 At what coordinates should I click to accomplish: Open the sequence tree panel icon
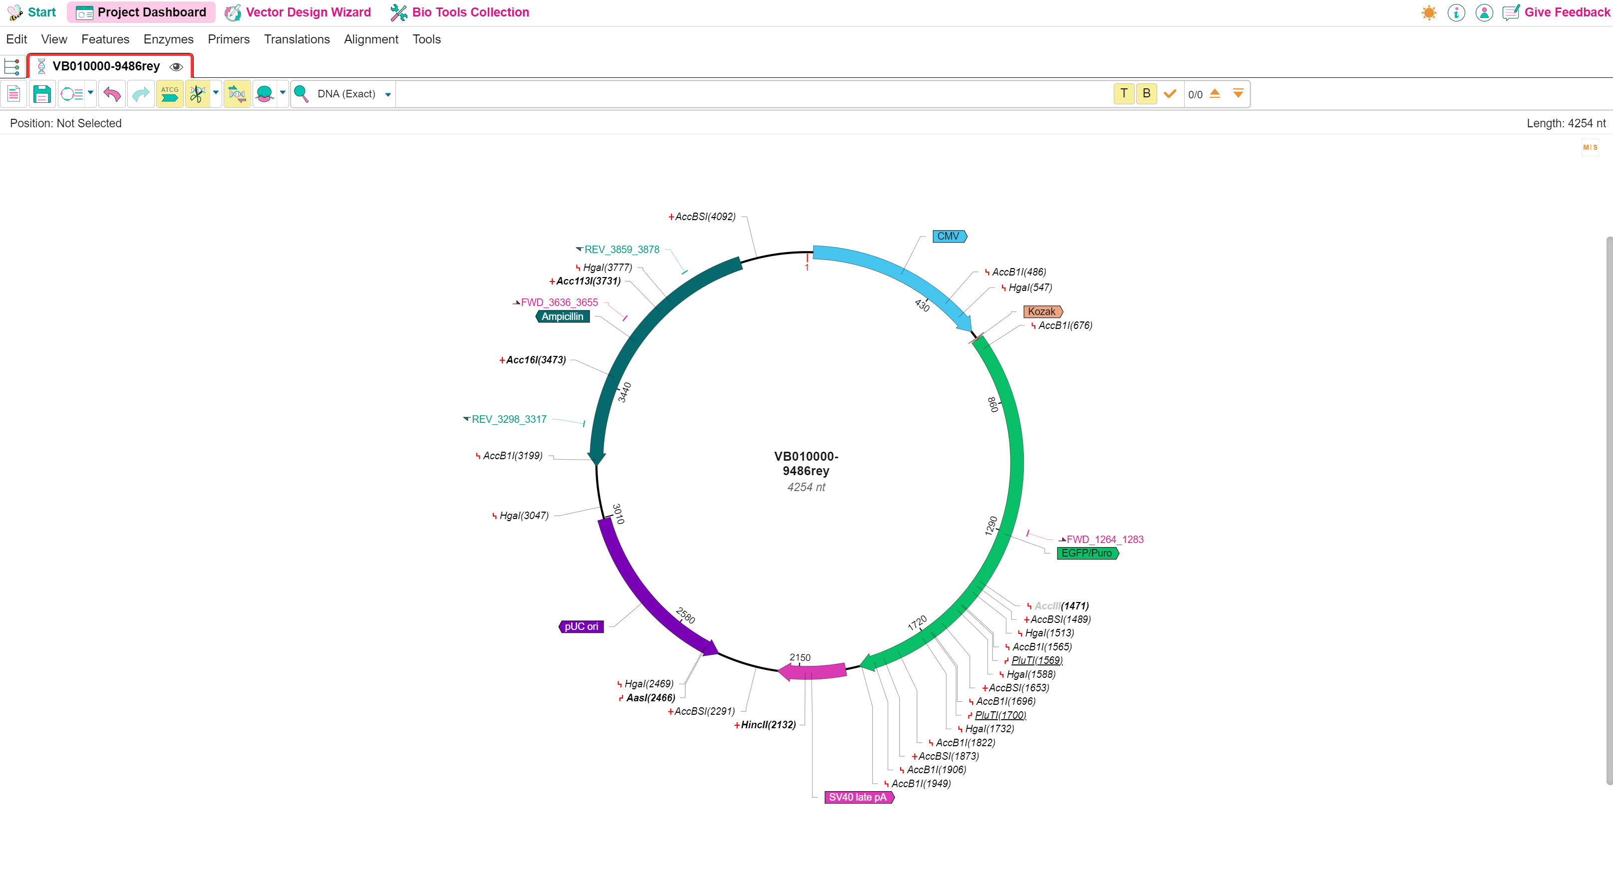12,66
